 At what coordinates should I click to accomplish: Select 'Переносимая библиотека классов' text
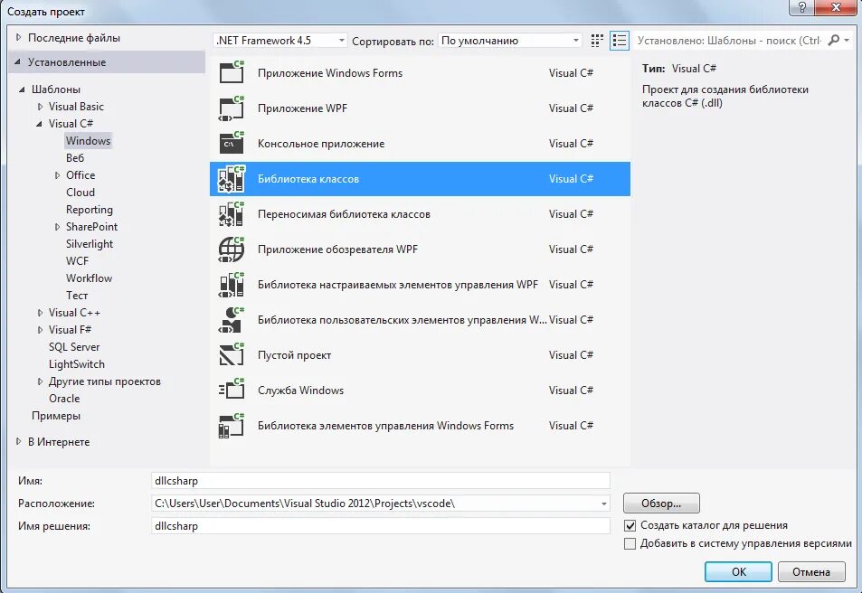[344, 214]
